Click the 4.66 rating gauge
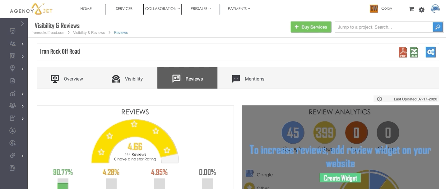Screen dimensions: 446x189 coord(135,141)
